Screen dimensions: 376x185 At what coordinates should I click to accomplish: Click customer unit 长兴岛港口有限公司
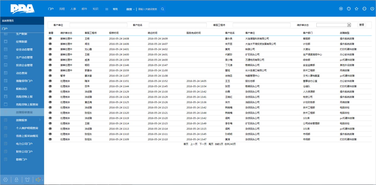click(x=256, y=70)
